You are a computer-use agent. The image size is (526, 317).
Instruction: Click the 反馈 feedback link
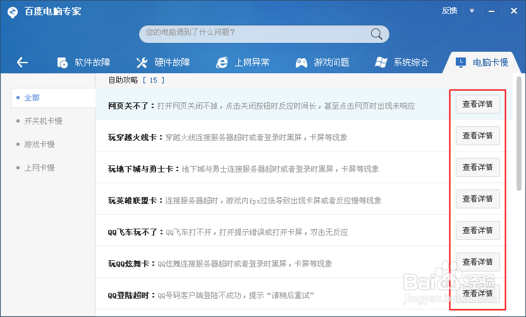[x=449, y=11]
